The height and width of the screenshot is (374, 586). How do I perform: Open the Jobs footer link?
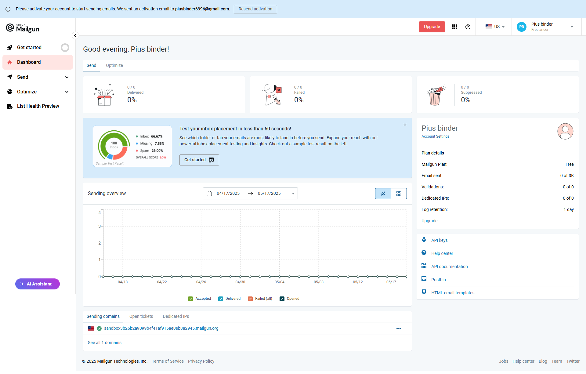504,361
